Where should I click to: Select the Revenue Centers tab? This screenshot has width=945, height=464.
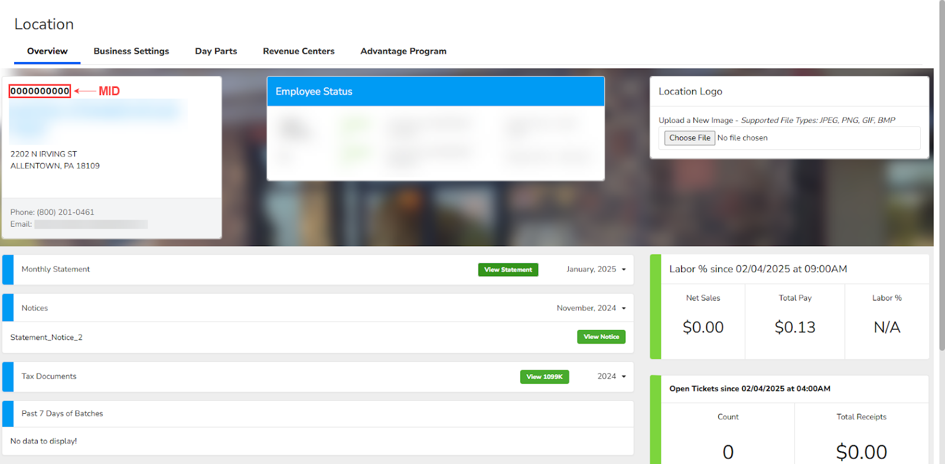[x=298, y=51]
